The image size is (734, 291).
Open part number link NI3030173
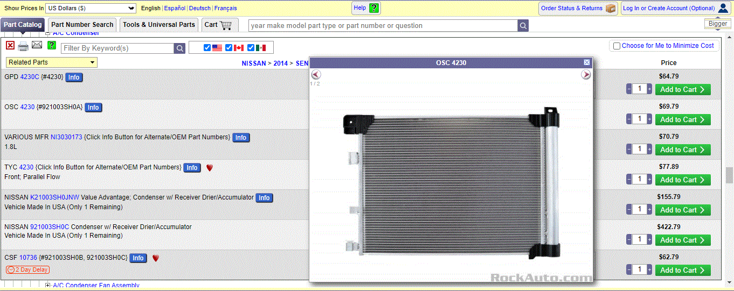click(66, 137)
